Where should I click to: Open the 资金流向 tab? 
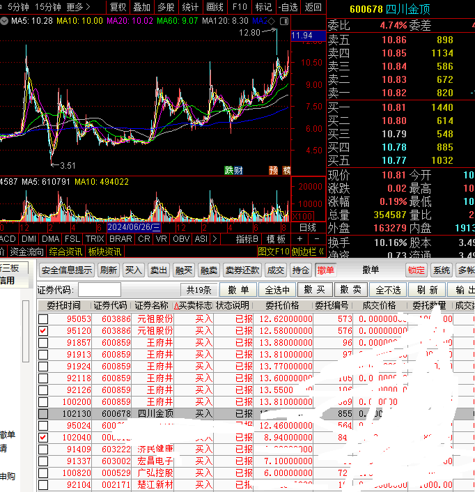pyautogui.click(x=26, y=252)
